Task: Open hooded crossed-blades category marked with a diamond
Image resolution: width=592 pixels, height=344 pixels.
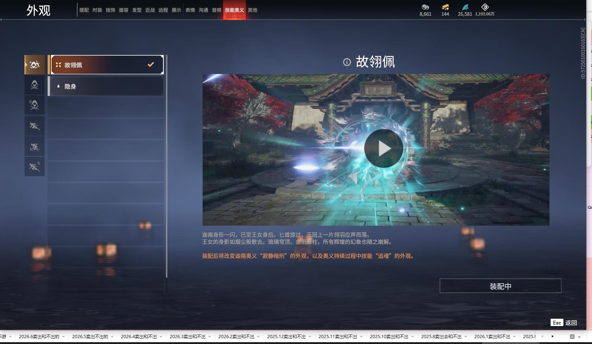Action: point(34,106)
